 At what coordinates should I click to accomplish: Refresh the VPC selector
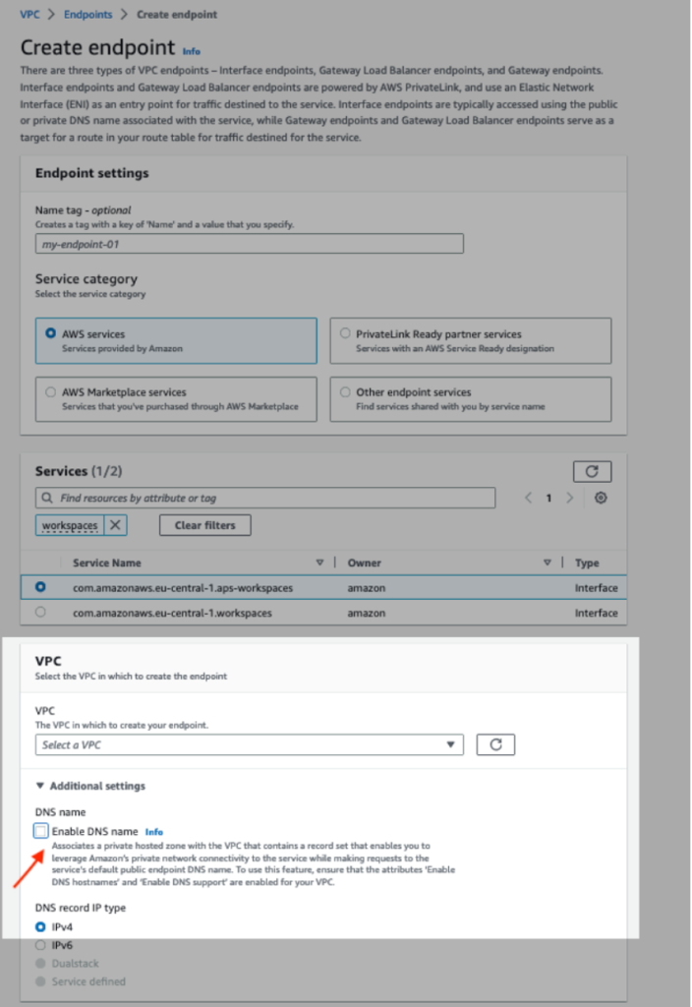point(495,744)
